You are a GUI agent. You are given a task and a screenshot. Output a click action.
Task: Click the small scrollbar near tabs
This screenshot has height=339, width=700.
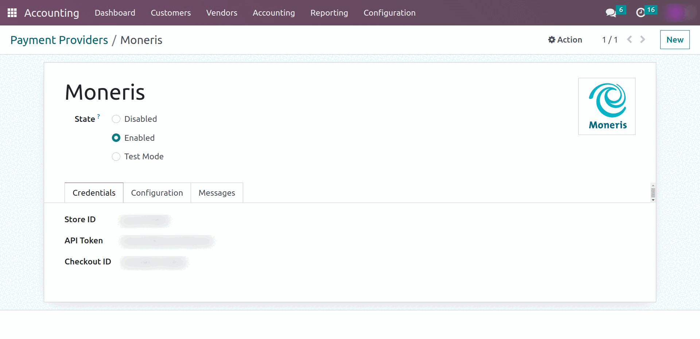653,193
